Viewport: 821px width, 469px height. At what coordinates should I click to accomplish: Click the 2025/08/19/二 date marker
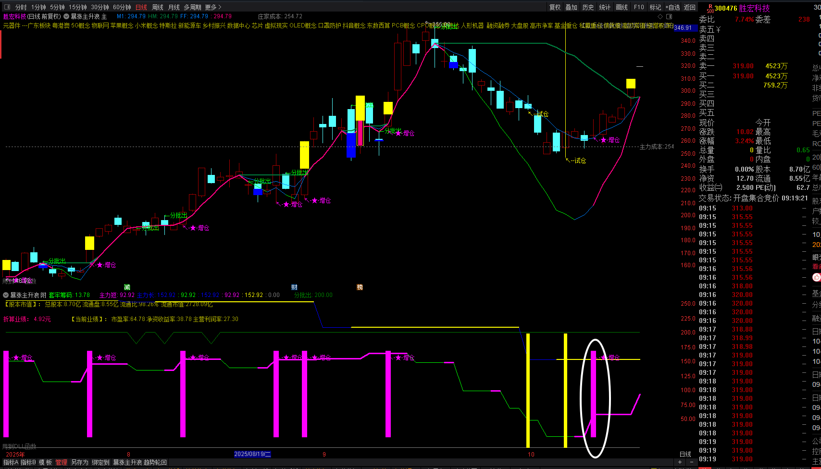(x=253, y=454)
